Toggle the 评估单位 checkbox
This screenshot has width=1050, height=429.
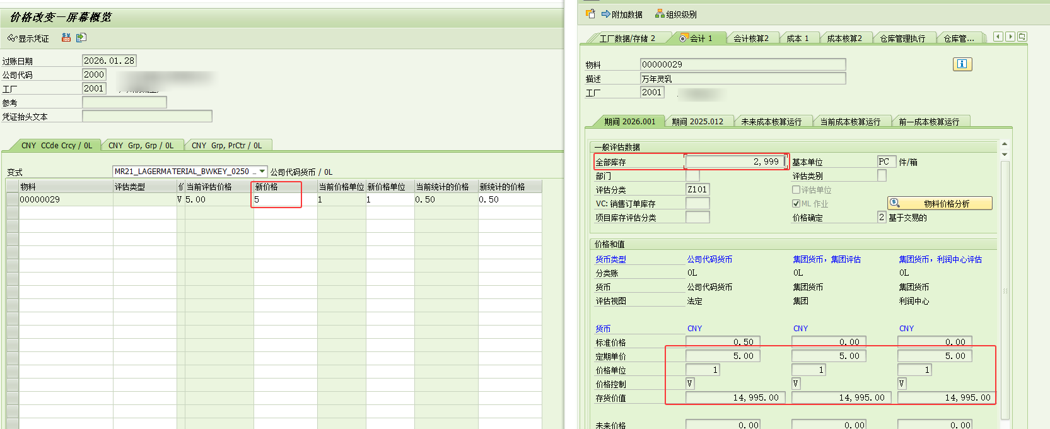796,190
